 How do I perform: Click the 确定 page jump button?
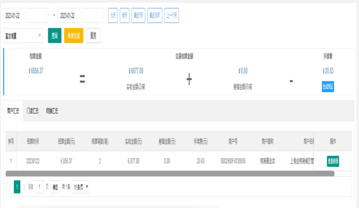(55, 187)
